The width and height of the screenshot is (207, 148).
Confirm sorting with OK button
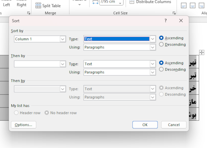coord(145,125)
